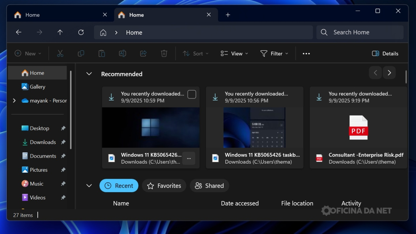The height and width of the screenshot is (234, 416).
Task: Close the second active Home tab
Action: [x=209, y=15]
